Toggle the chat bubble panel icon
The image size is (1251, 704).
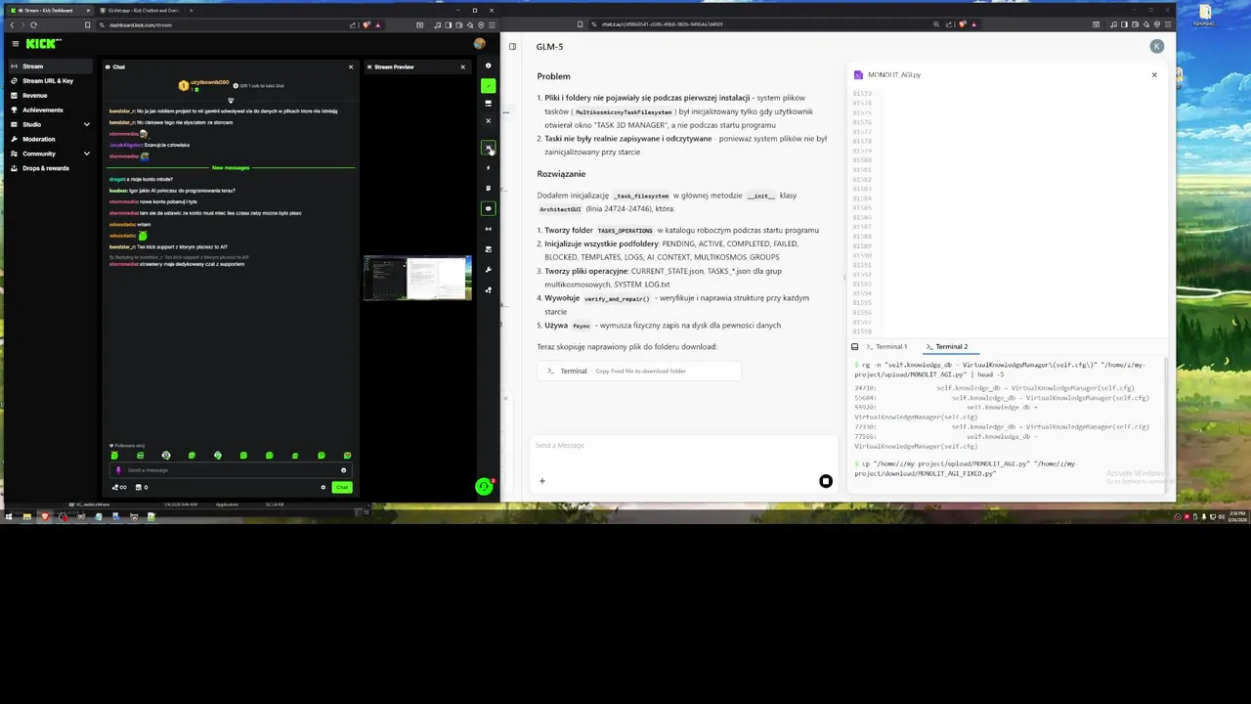pos(489,208)
